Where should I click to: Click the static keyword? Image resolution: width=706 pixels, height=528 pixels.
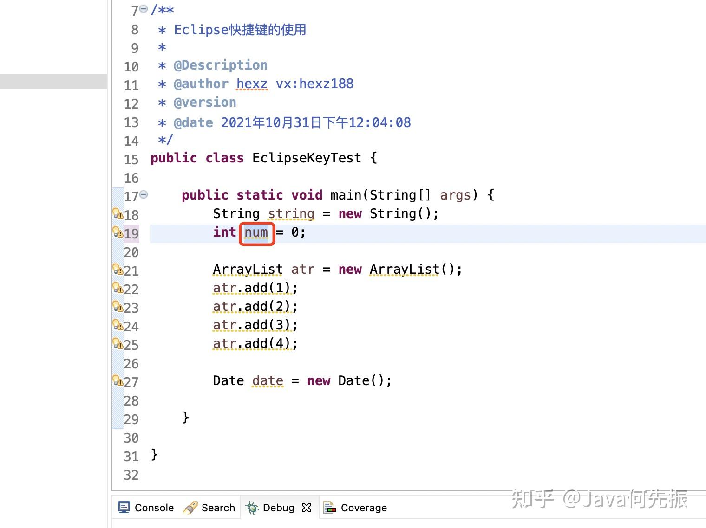260,195
